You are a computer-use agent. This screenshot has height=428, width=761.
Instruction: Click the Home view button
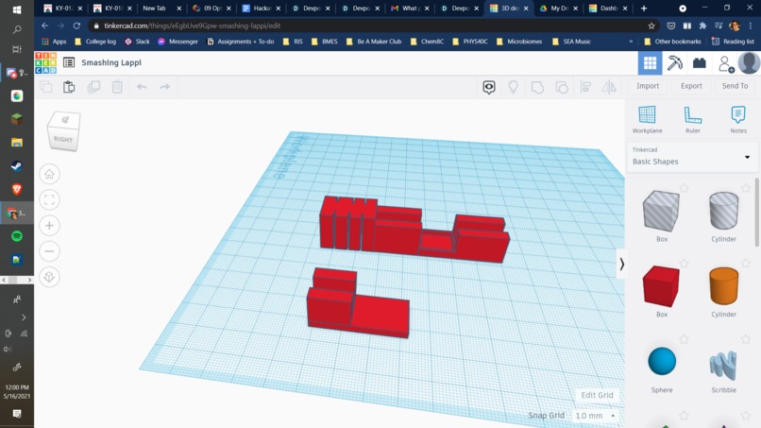pos(49,174)
